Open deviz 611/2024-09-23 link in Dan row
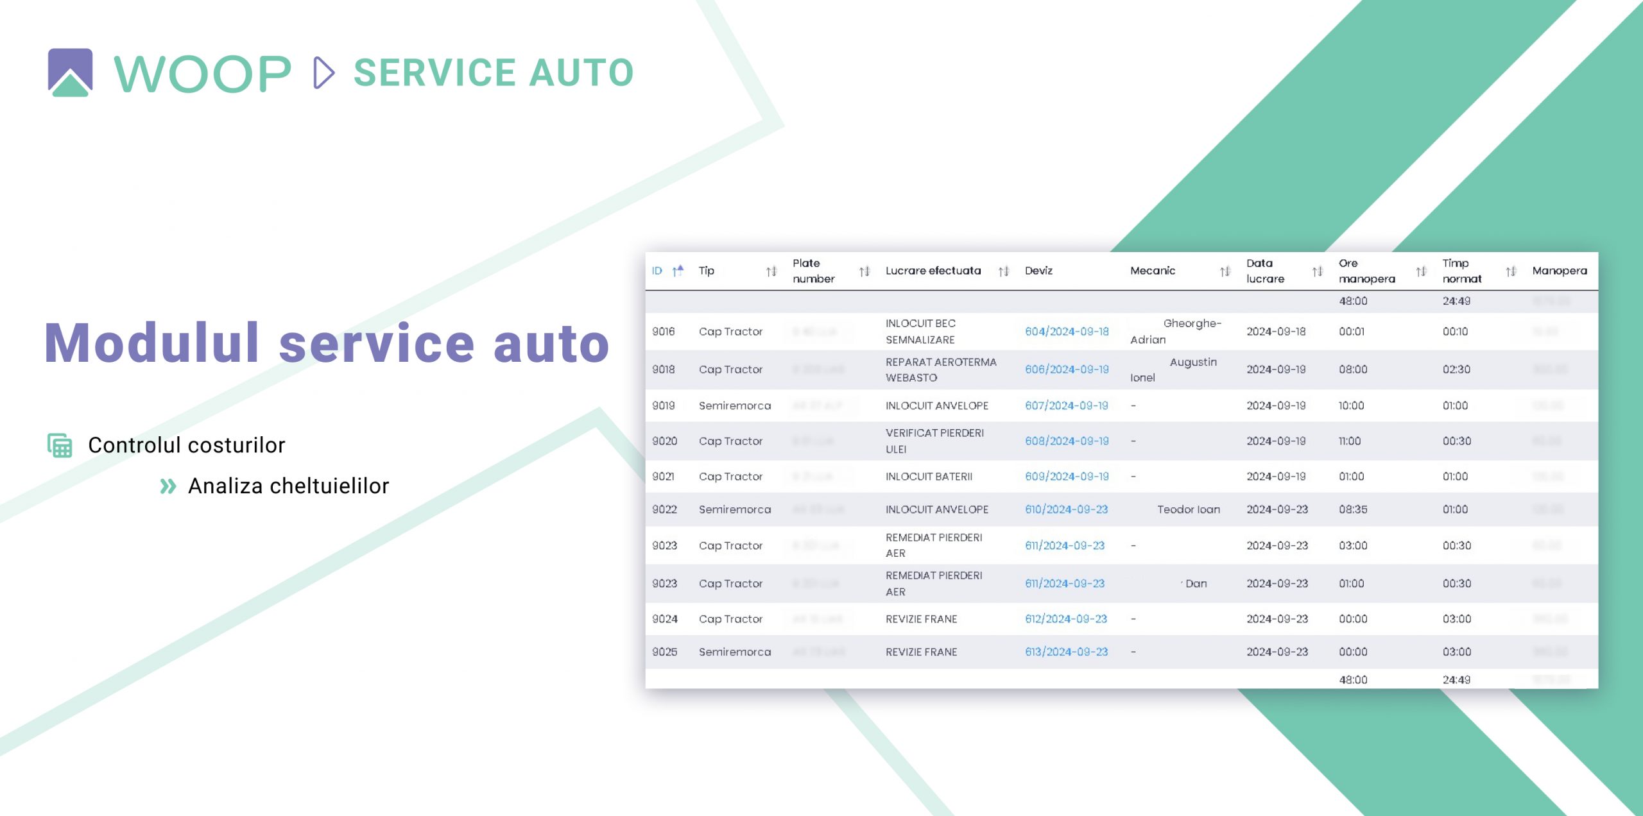 pyautogui.click(x=1065, y=584)
